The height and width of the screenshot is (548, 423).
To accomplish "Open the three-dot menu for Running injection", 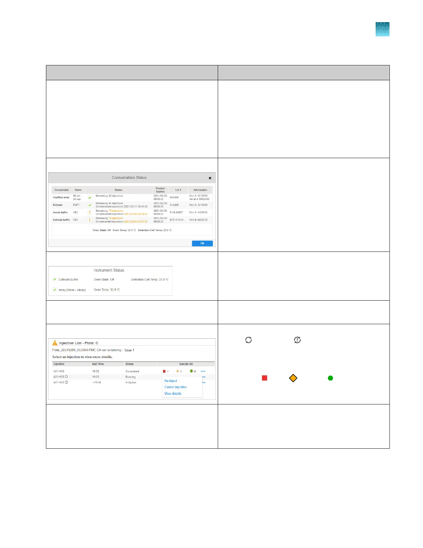I will [204, 377].
